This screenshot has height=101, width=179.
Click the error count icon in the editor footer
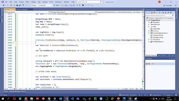pyautogui.click(x=15, y=89)
